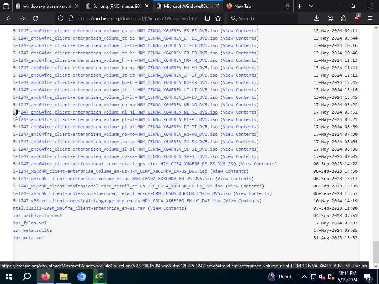Viewport: 379px width, 284px height.
Task: Close the 8.1.png tab
Action: pos(147,6)
